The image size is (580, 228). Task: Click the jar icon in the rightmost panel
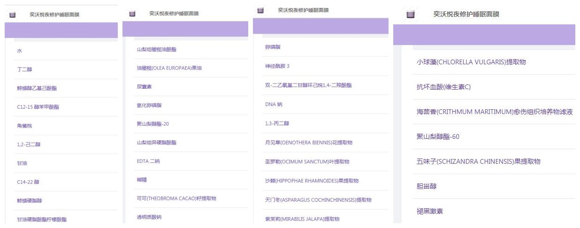[x=411, y=15]
